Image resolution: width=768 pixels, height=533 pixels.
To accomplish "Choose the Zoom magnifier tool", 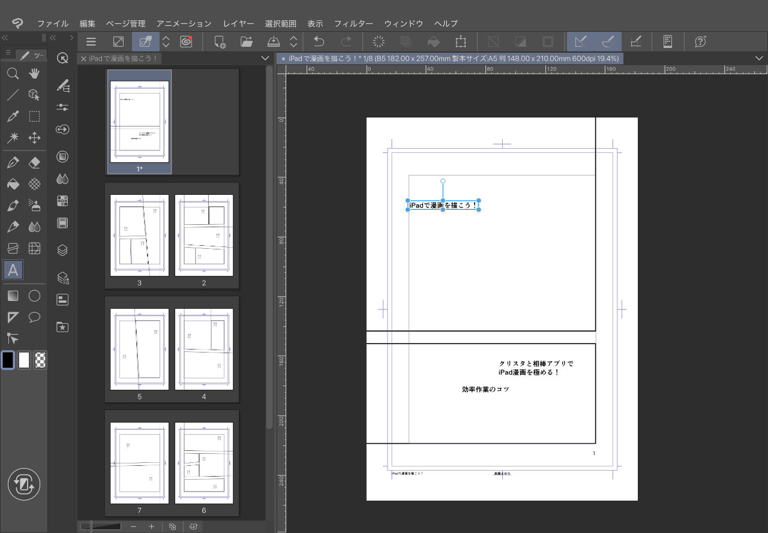I will [x=13, y=74].
